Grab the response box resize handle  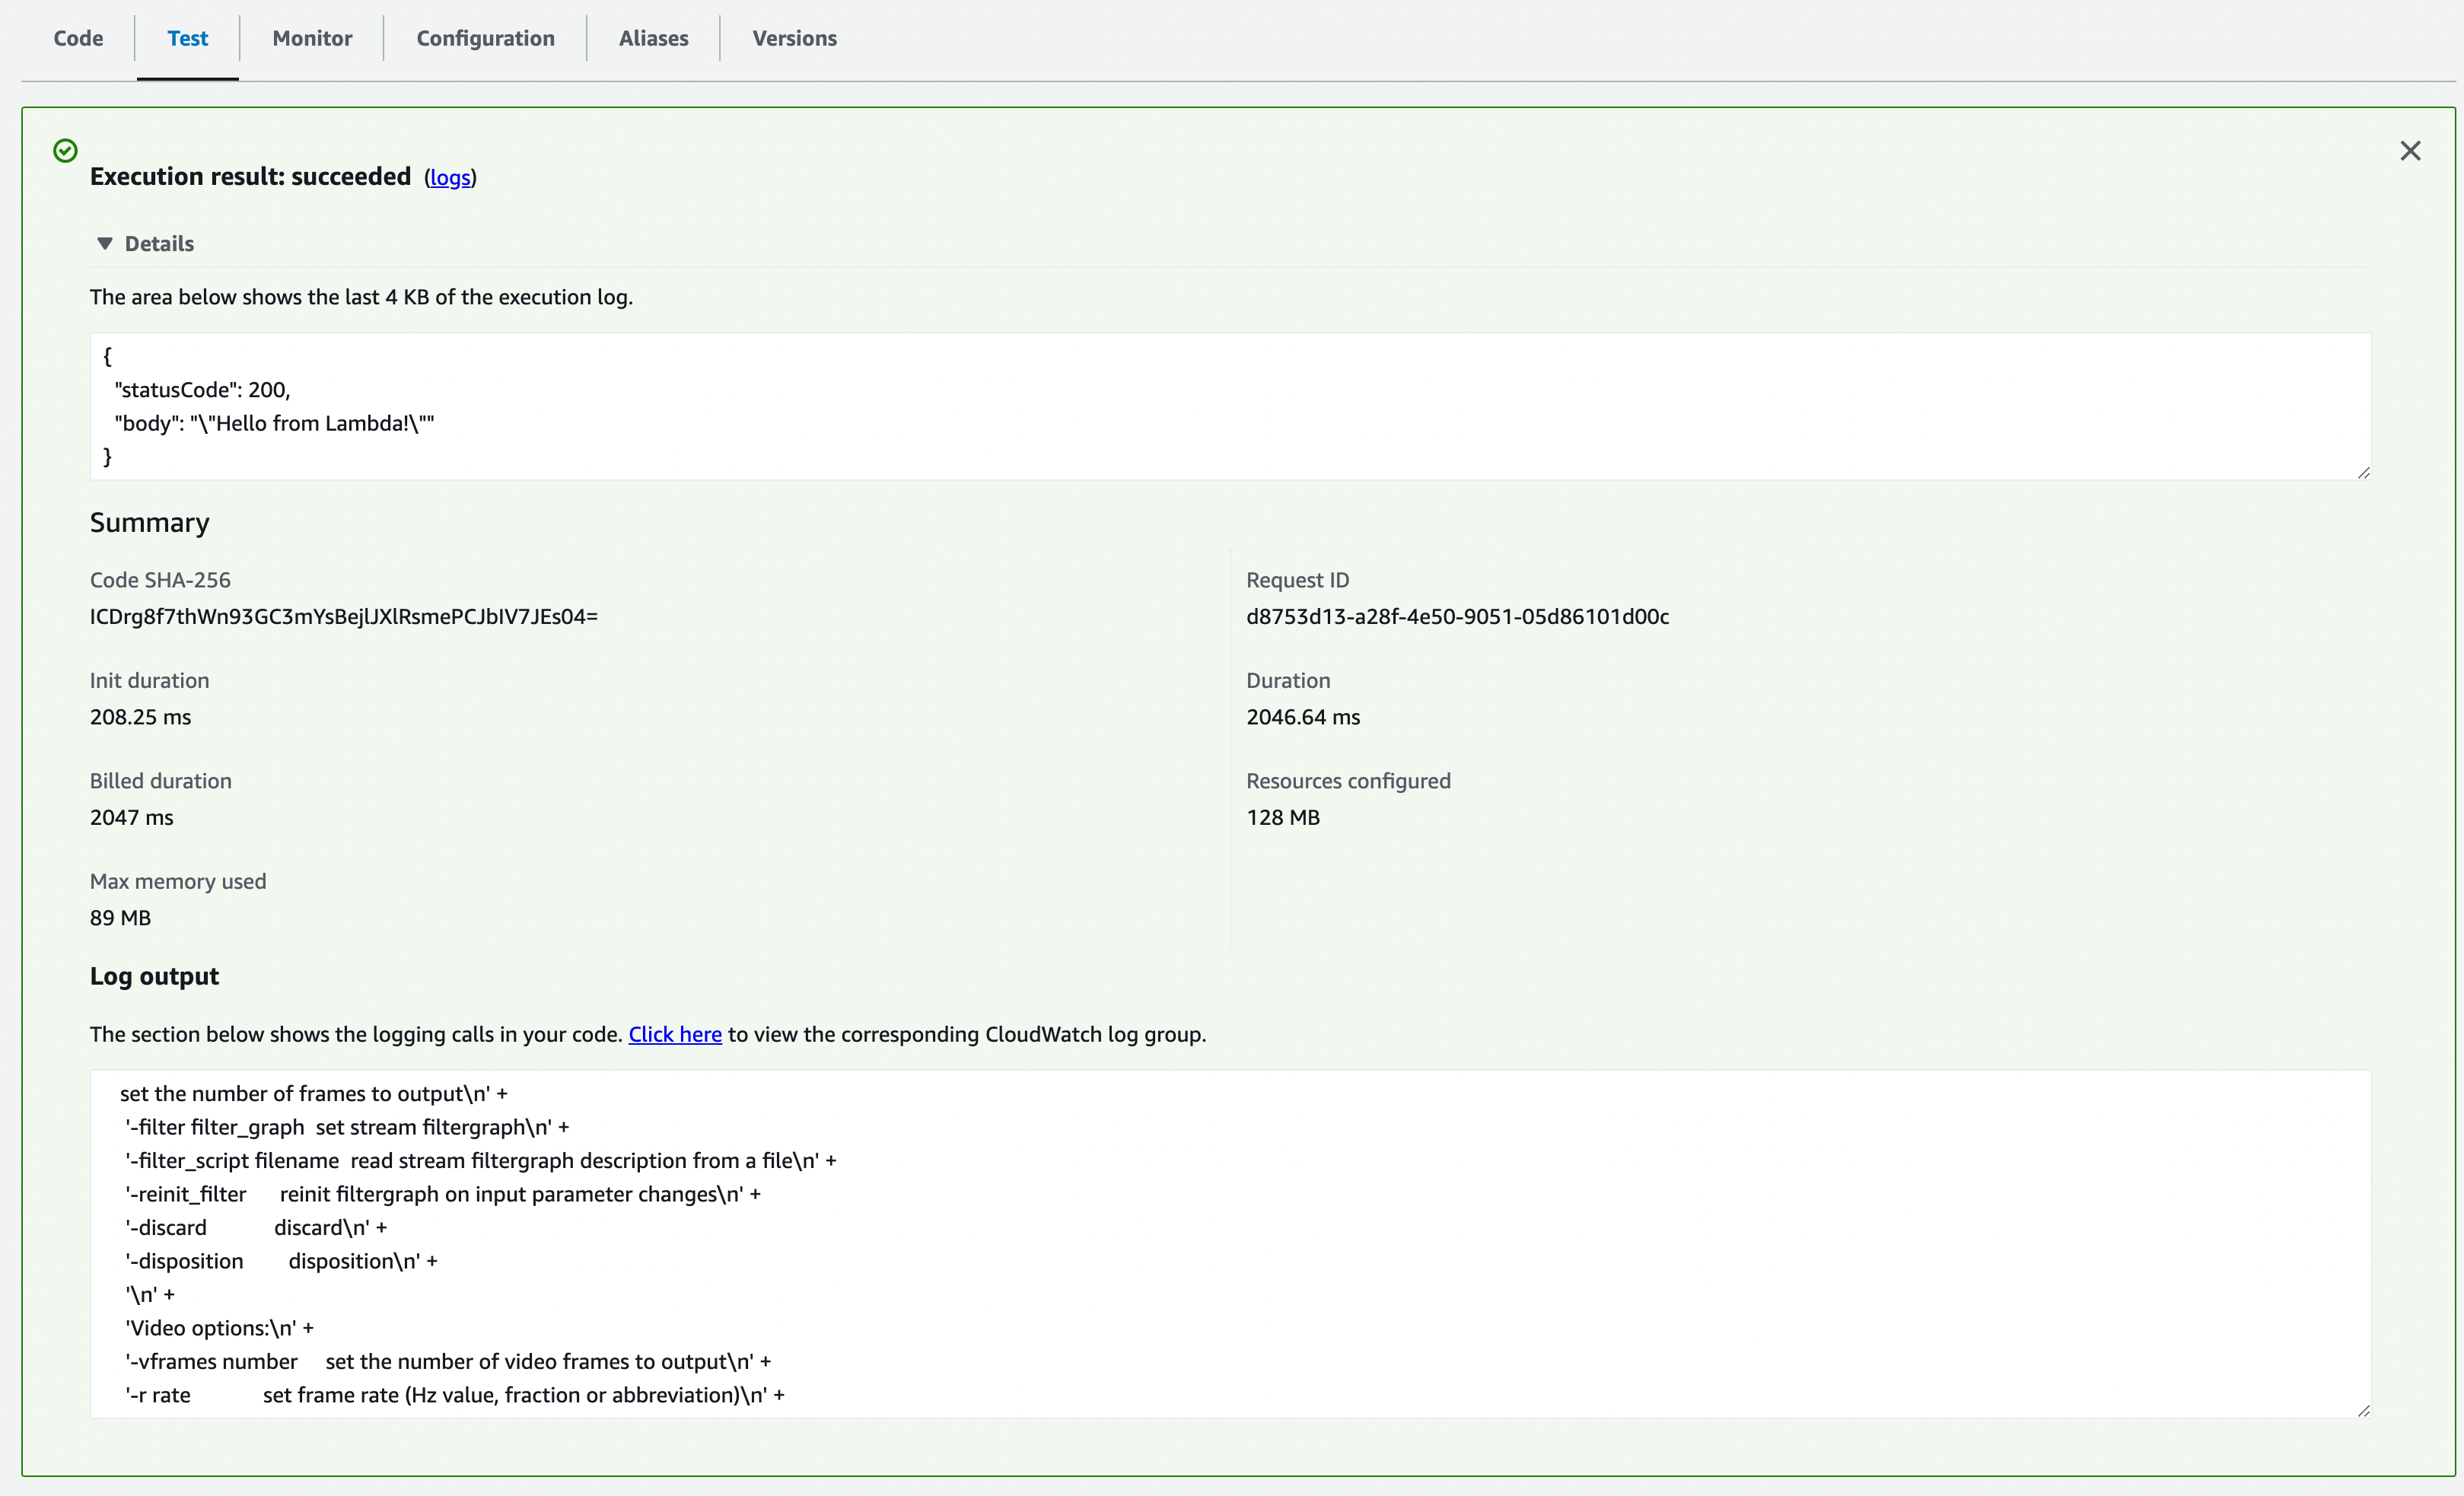tap(2363, 472)
